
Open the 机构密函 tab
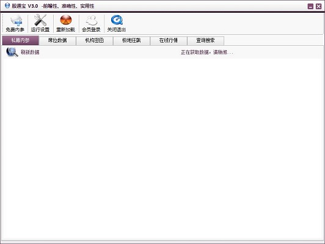point(95,40)
